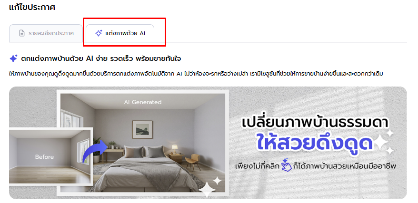The width and height of the screenshot is (418, 203).
Task: Open the แต่งภาพด้วย AI tab
Action: 120,33
